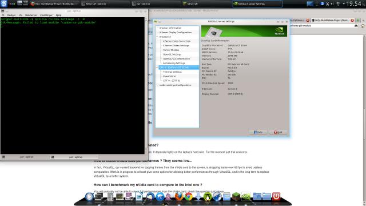
Task: Launch Firefox from the dock
Action: point(179,197)
